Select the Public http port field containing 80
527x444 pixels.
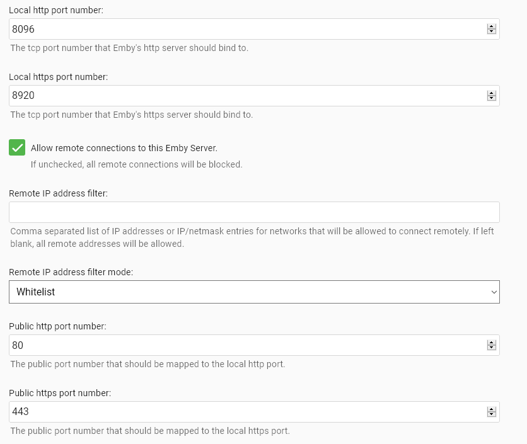click(x=246, y=345)
